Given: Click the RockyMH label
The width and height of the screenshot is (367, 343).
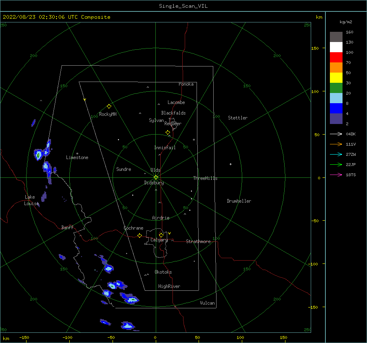Looking at the screenshot, I should (108, 114).
